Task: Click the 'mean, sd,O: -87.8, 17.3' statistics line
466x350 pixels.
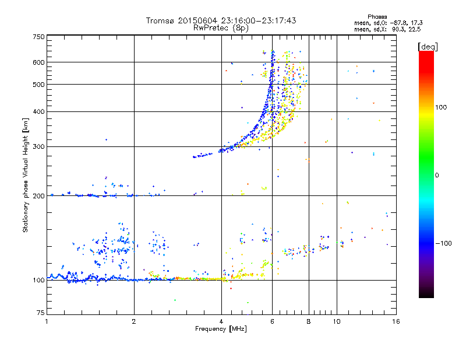Action: (x=389, y=23)
